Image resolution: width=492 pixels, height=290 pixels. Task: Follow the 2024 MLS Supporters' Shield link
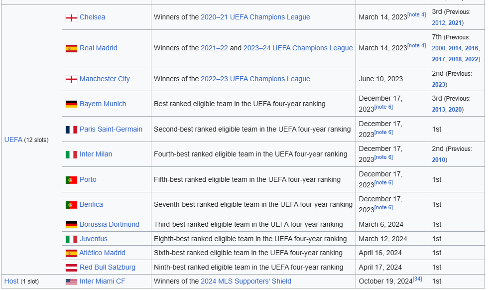(246, 281)
